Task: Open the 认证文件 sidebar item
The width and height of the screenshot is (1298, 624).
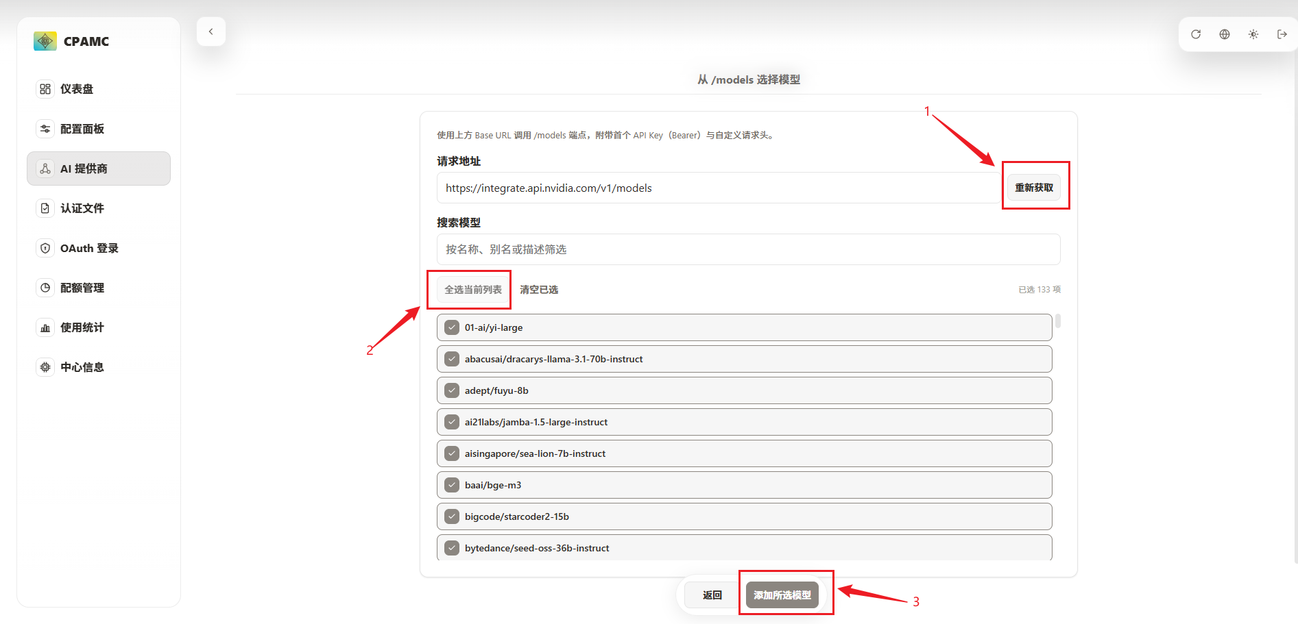Action: [x=82, y=208]
